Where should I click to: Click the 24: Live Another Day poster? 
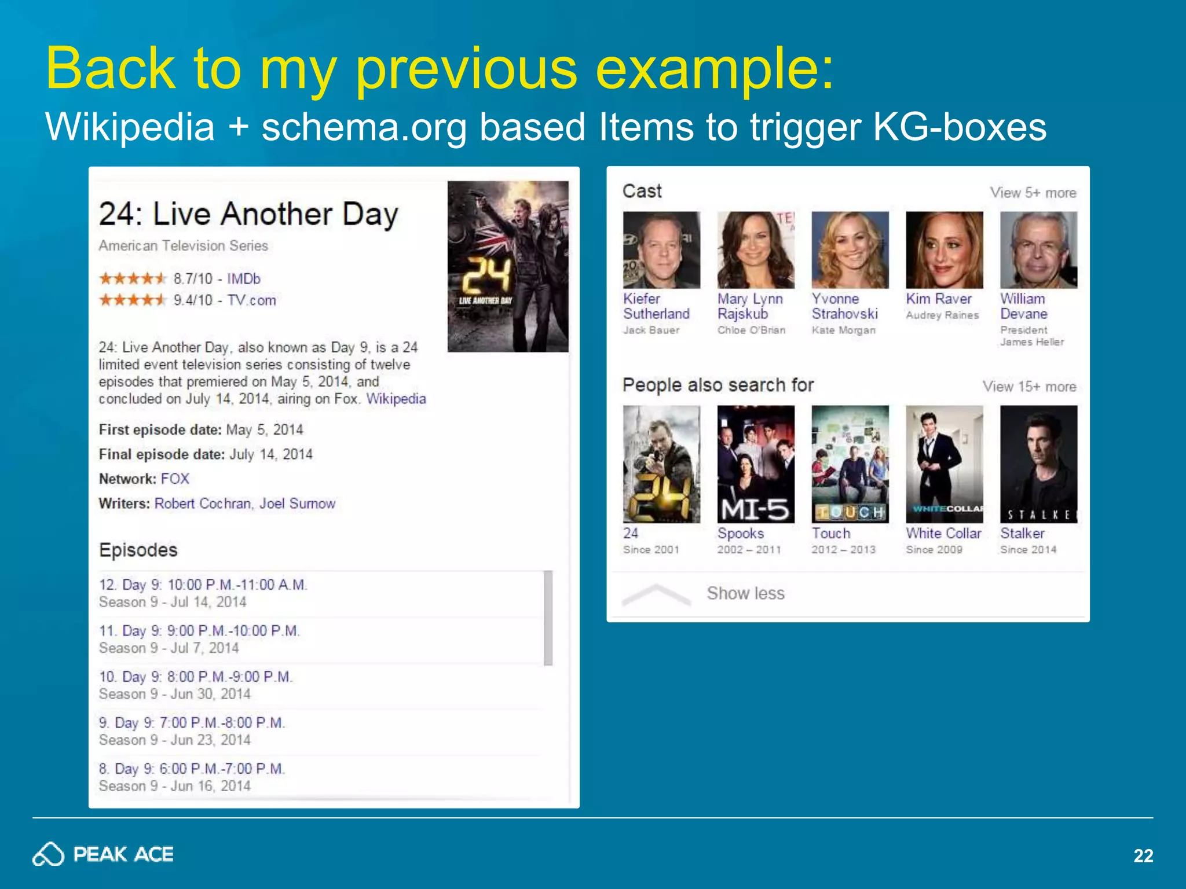[508, 267]
